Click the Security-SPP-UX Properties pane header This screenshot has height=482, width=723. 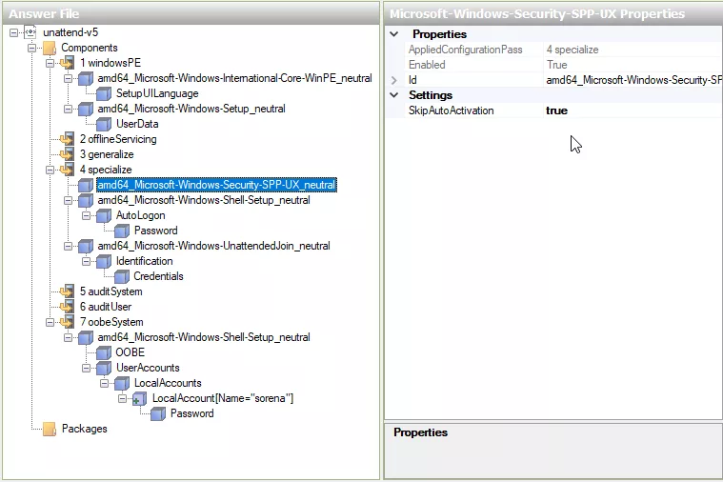553,14
